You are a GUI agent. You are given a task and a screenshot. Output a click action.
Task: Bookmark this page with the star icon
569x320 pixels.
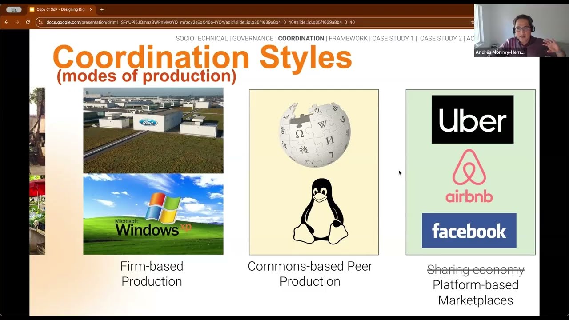pyautogui.click(x=472, y=22)
